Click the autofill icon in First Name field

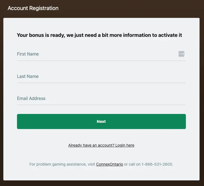coord(181,54)
